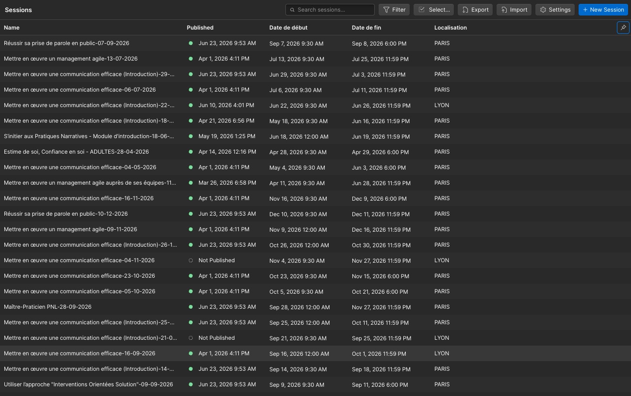The width and height of the screenshot is (631, 396).
Task: Click the Import button
Action: click(514, 10)
